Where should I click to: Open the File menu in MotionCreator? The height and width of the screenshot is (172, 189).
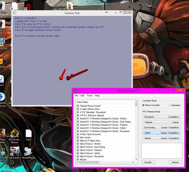coord(77,96)
